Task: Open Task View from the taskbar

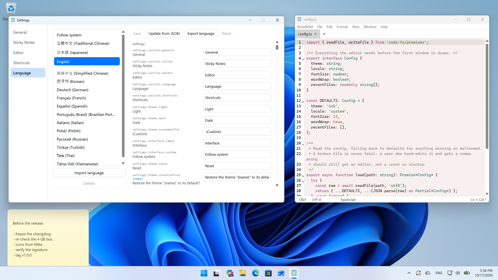Action: pyautogui.click(x=217, y=273)
